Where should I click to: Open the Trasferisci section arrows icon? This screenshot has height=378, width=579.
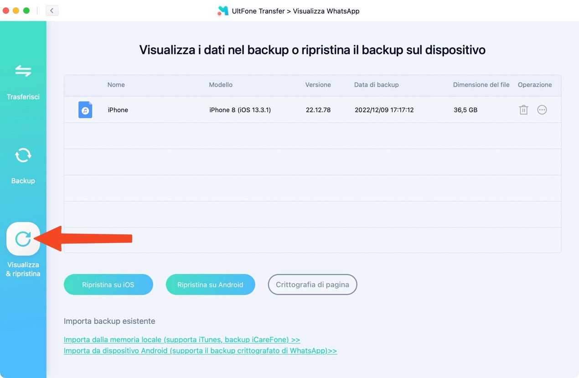(23, 71)
